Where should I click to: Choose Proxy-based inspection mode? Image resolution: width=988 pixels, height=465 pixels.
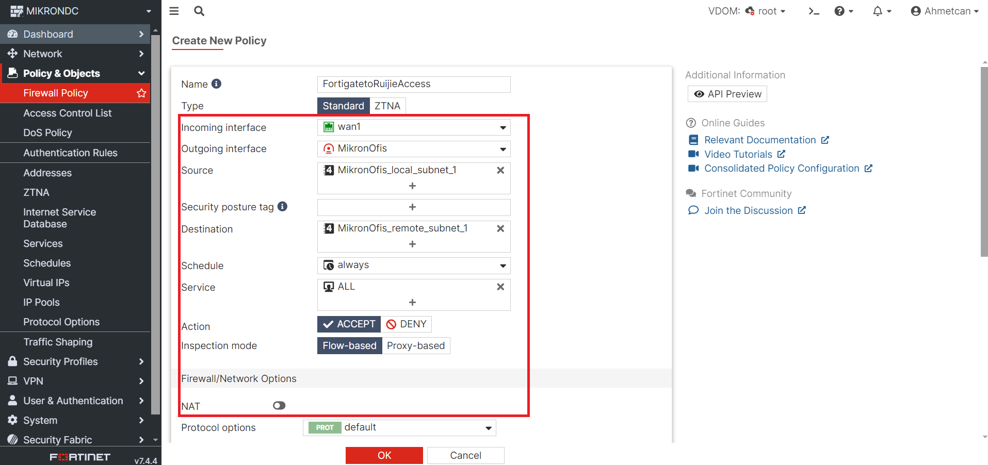pyautogui.click(x=416, y=345)
